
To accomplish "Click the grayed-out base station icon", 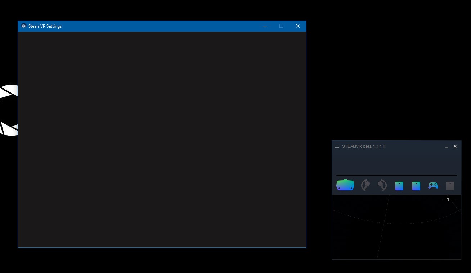I will tap(450, 186).
